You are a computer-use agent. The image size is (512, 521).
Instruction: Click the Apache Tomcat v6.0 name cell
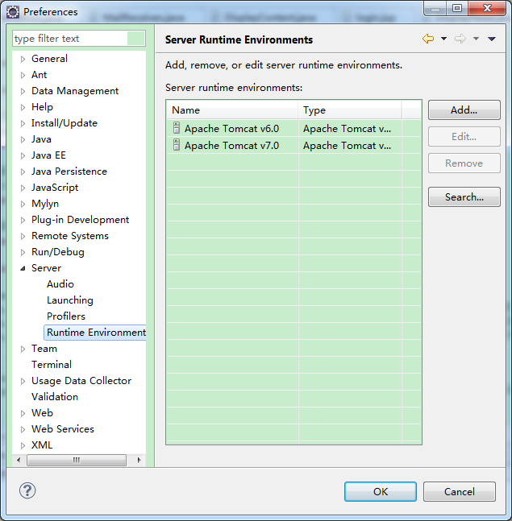coord(231,129)
